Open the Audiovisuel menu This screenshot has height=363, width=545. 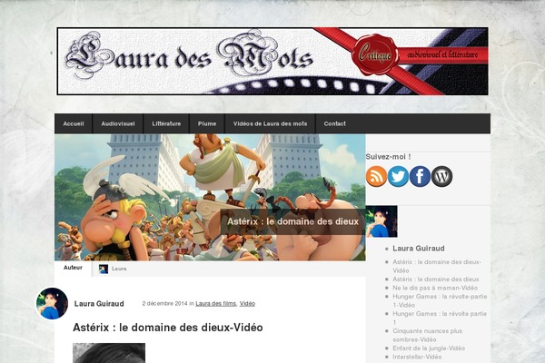point(118,123)
